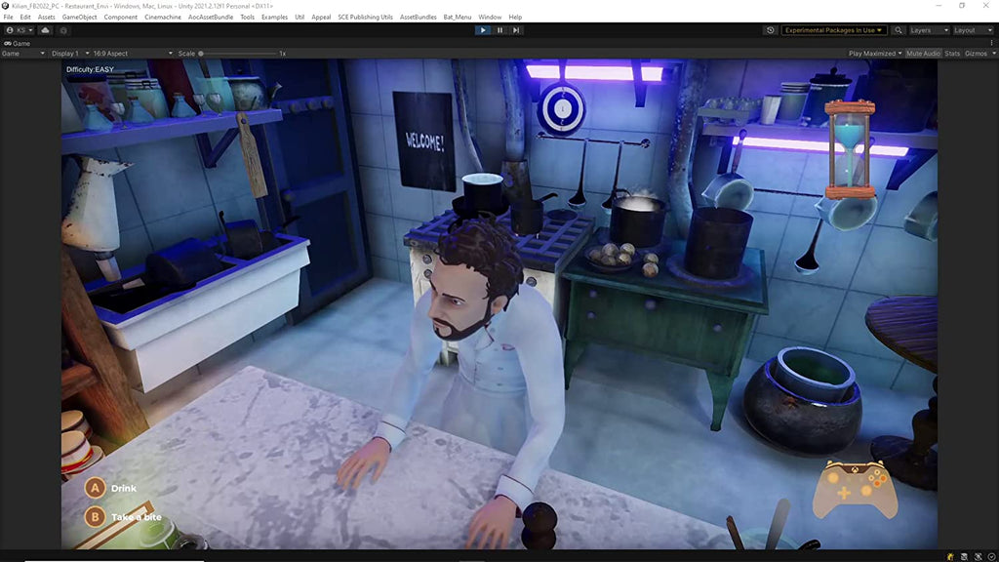
Task: Open the GameObject menu
Action: pyautogui.click(x=79, y=17)
